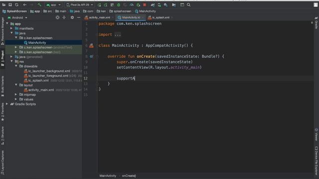Click the Sync/reload icon in toolbar

click(x=16, y=4)
